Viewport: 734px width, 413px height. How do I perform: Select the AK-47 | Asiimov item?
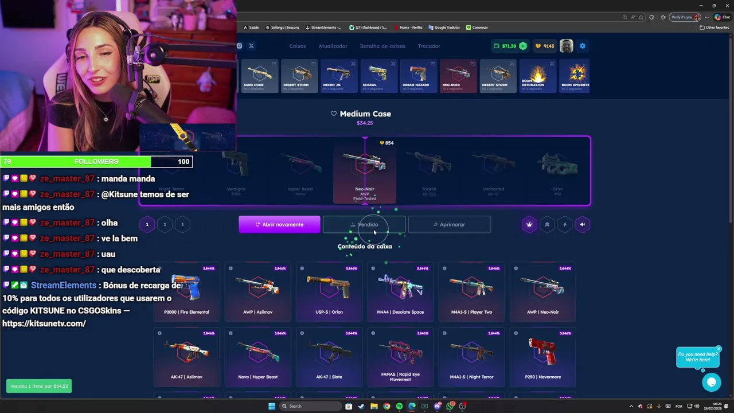(x=186, y=357)
